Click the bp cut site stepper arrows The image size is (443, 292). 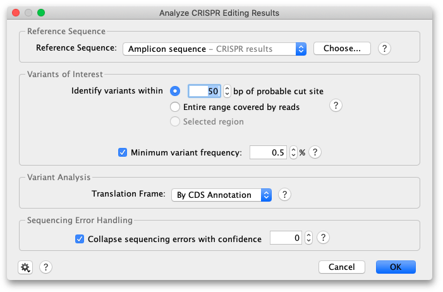click(x=227, y=91)
